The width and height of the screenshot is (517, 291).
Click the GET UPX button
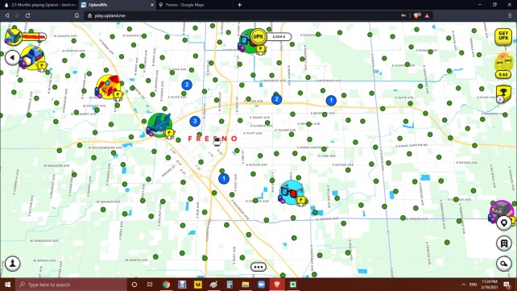(503, 36)
